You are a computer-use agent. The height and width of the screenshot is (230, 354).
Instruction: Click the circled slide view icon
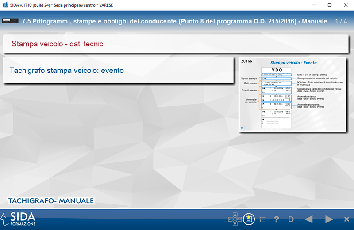[x=249, y=219]
